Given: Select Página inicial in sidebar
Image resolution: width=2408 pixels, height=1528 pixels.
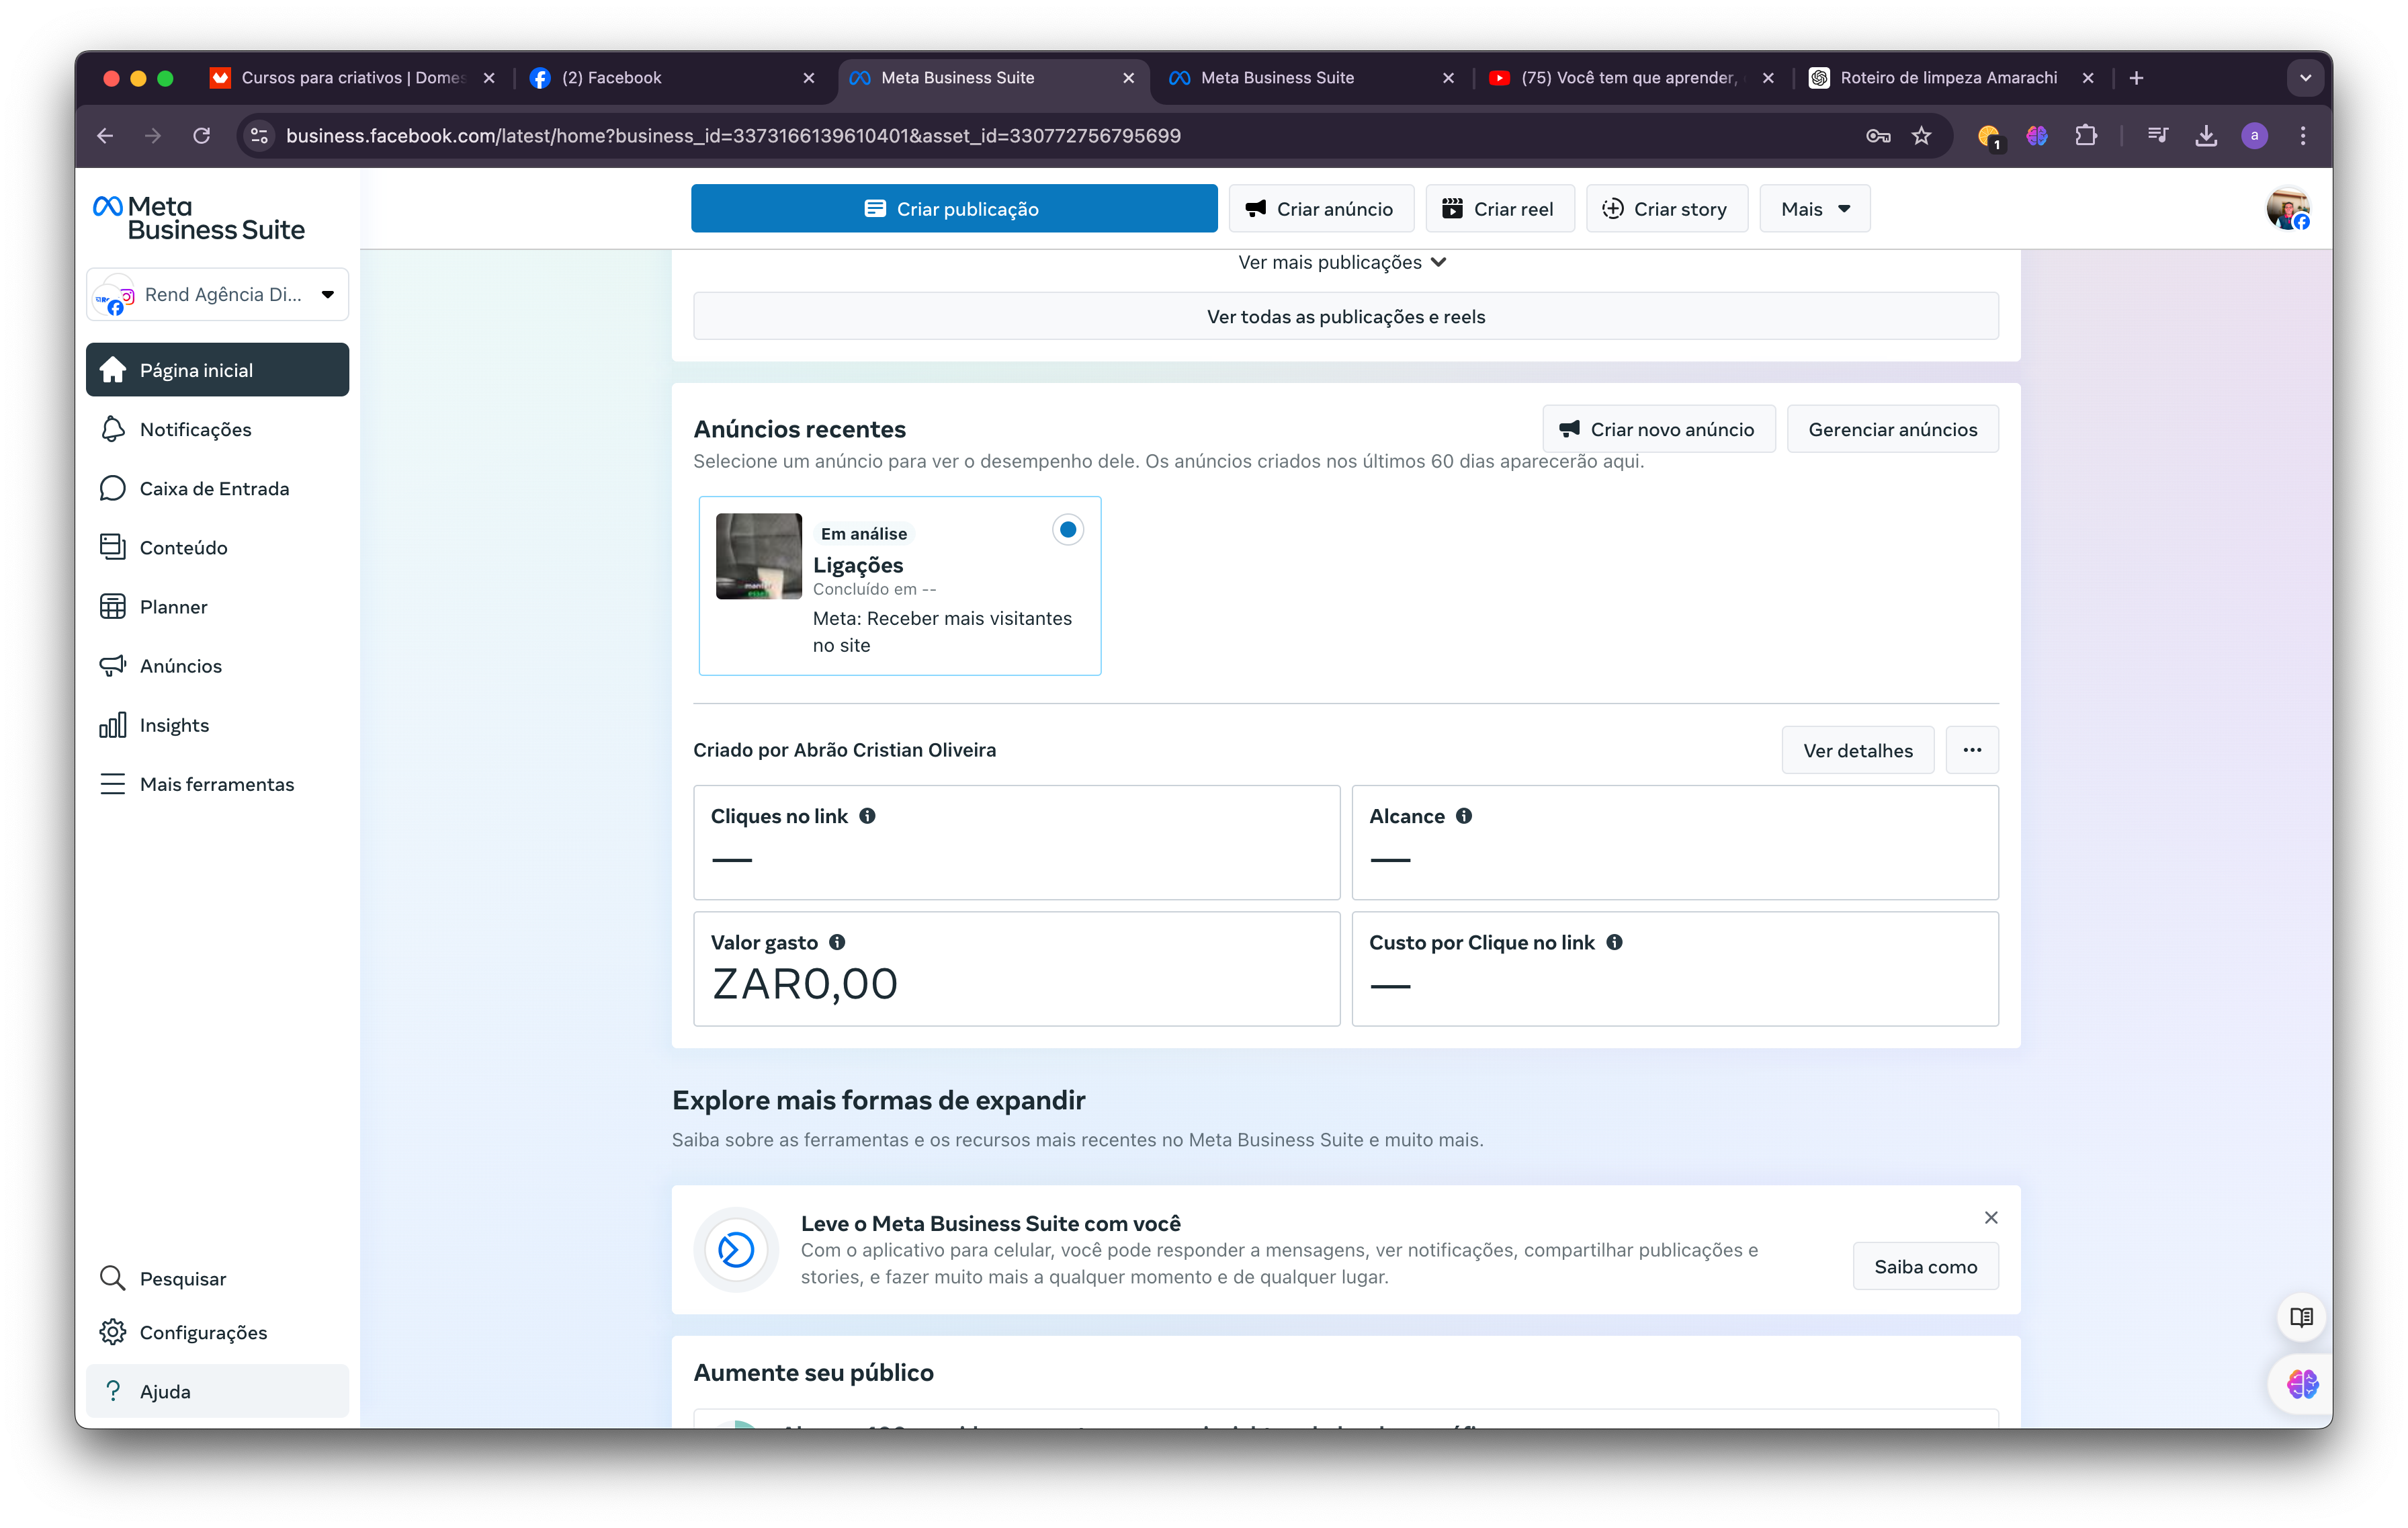Looking at the screenshot, I should (218, 370).
